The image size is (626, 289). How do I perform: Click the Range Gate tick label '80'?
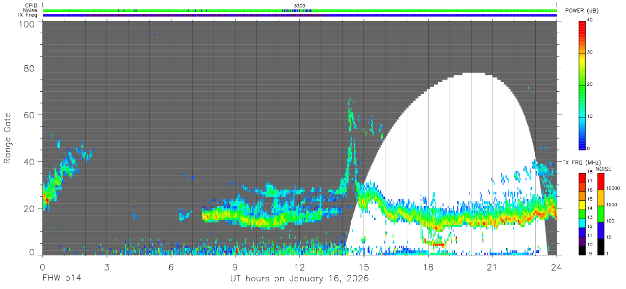[x=29, y=68]
